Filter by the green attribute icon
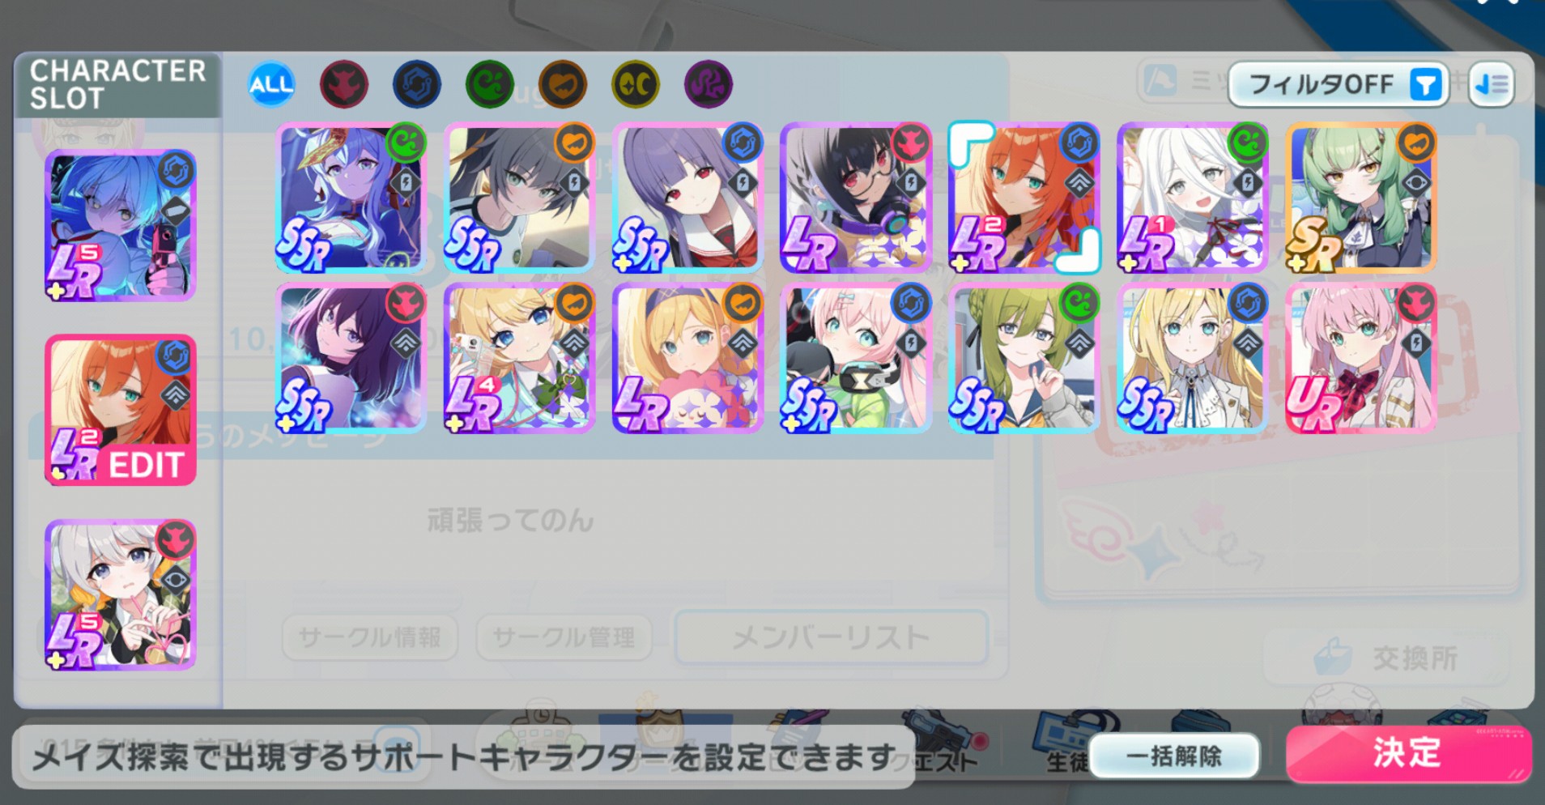This screenshot has height=805, width=1545. point(490,83)
